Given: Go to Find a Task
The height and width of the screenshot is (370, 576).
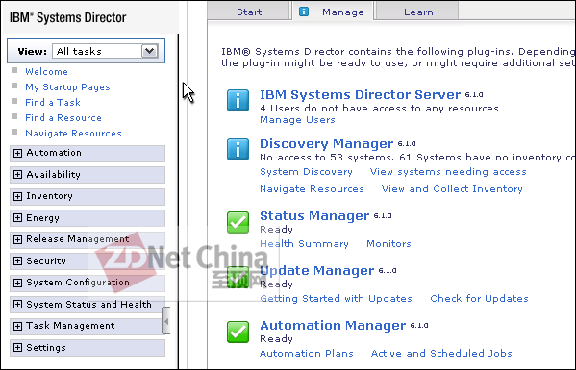Looking at the screenshot, I should [x=53, y=103].
